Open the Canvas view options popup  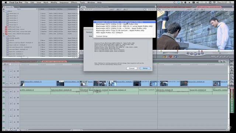pyautogui.click(x=202, y=9)
